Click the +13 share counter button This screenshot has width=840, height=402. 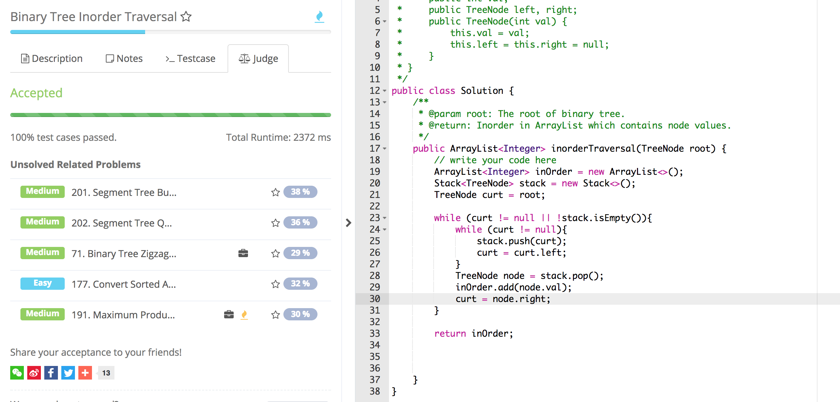105,373
